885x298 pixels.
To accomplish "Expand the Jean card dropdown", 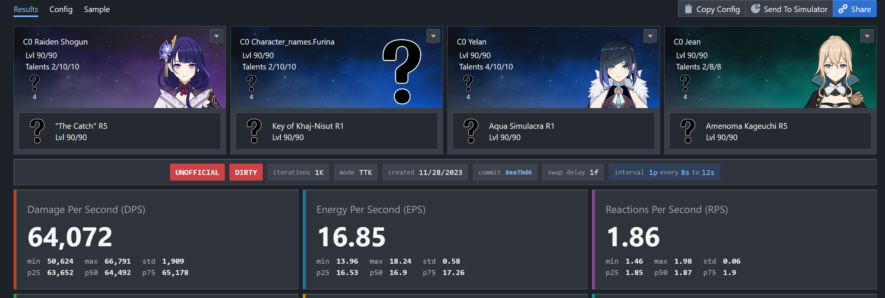I will click(x=867, y=36).
